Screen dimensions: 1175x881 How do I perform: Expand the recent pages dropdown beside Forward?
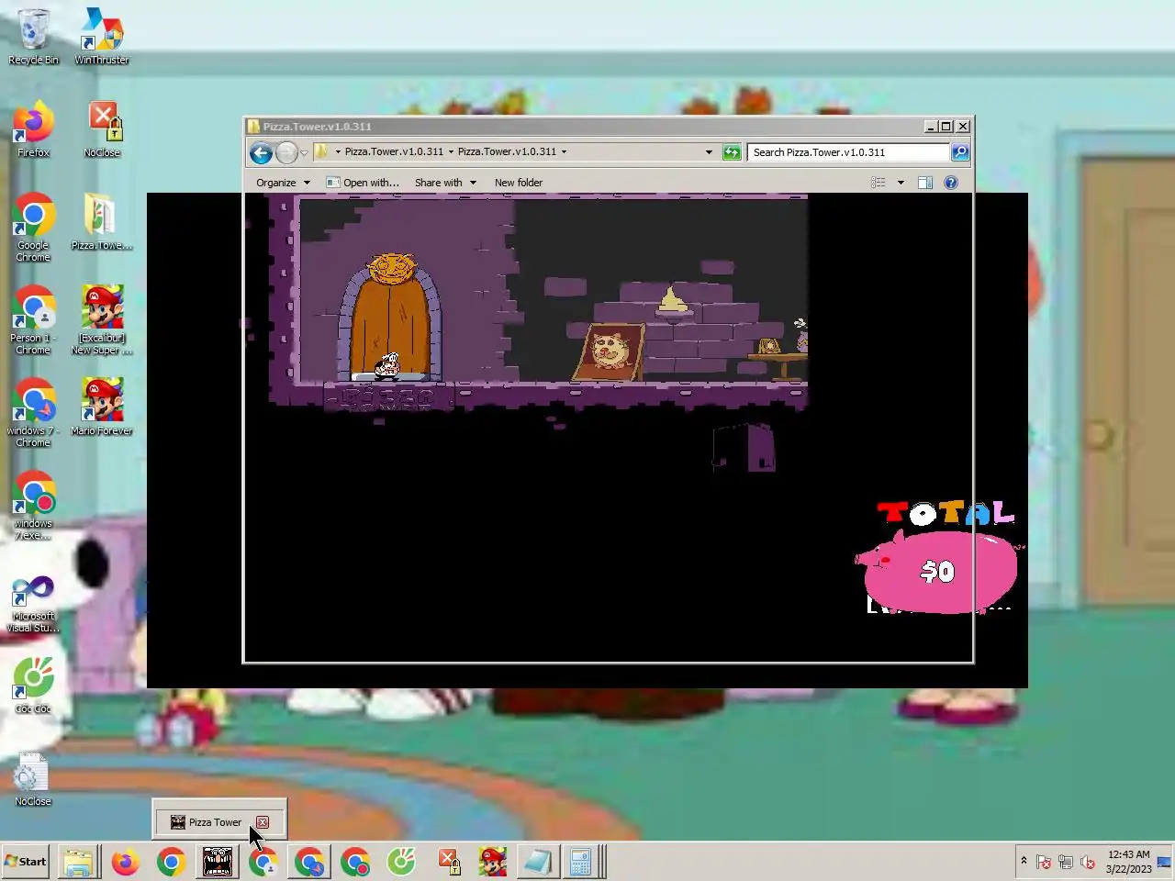304,153
